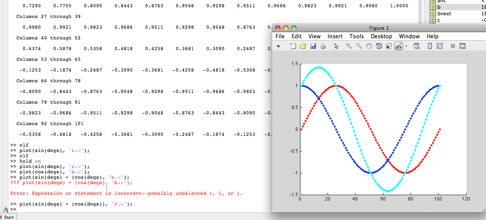The width and height of the screenshot is (486, 220).
Task: Insert Legend using toolbar icon
Action: point(439,46)
